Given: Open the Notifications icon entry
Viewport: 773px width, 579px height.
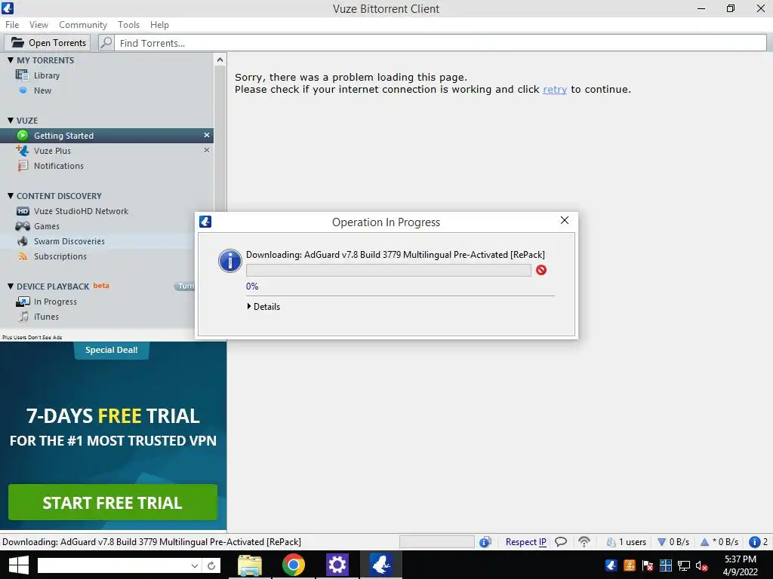Looking at the screenshot, I should (x=23, y=165).
